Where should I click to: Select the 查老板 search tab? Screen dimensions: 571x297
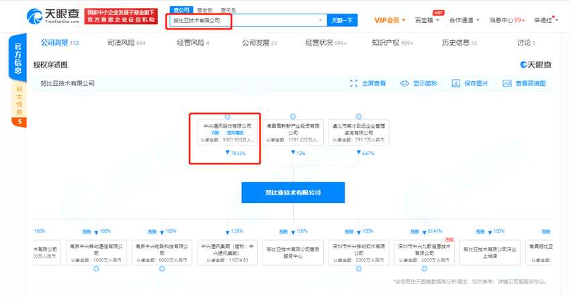click(205, 10)
